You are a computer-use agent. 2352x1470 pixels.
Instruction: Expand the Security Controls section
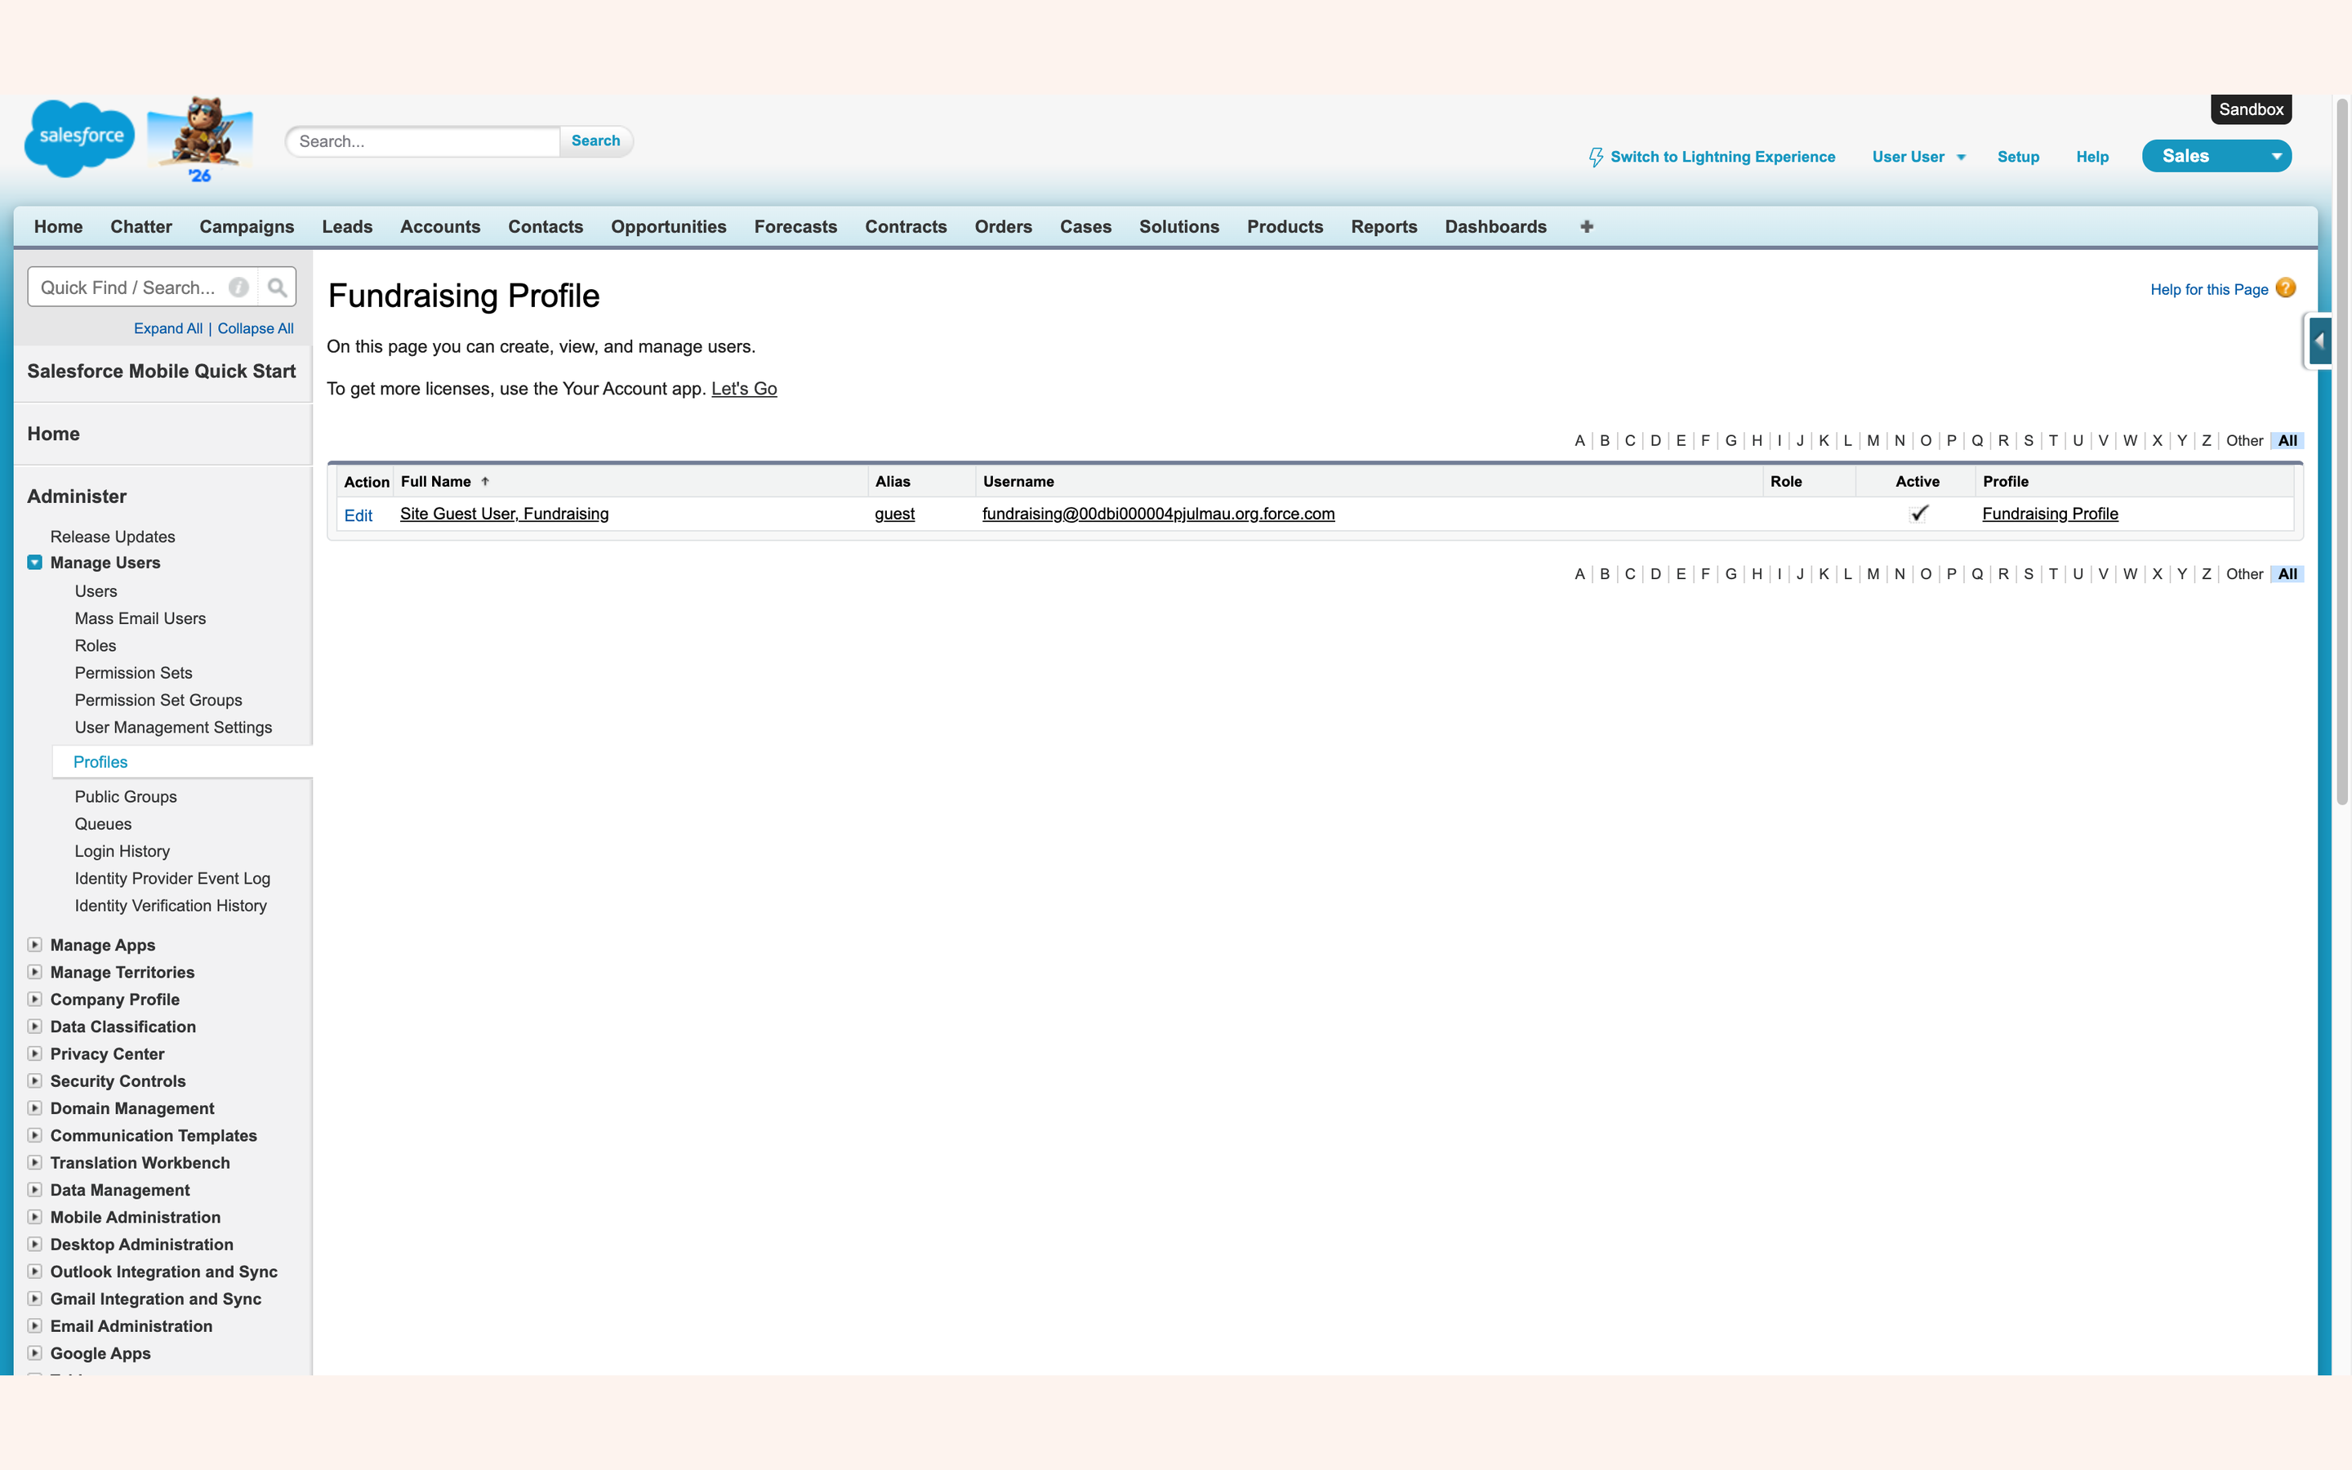35,1080
